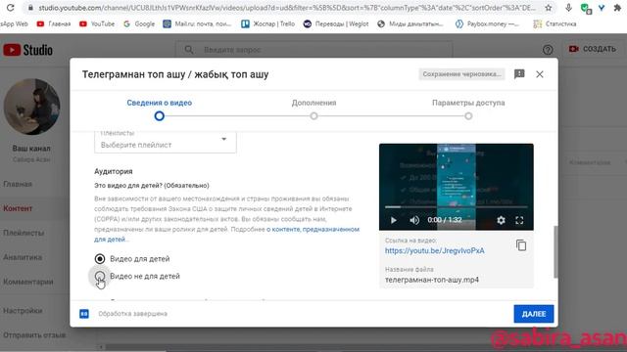
Task: Click the browser address bar
Action: tap(287, 8)
